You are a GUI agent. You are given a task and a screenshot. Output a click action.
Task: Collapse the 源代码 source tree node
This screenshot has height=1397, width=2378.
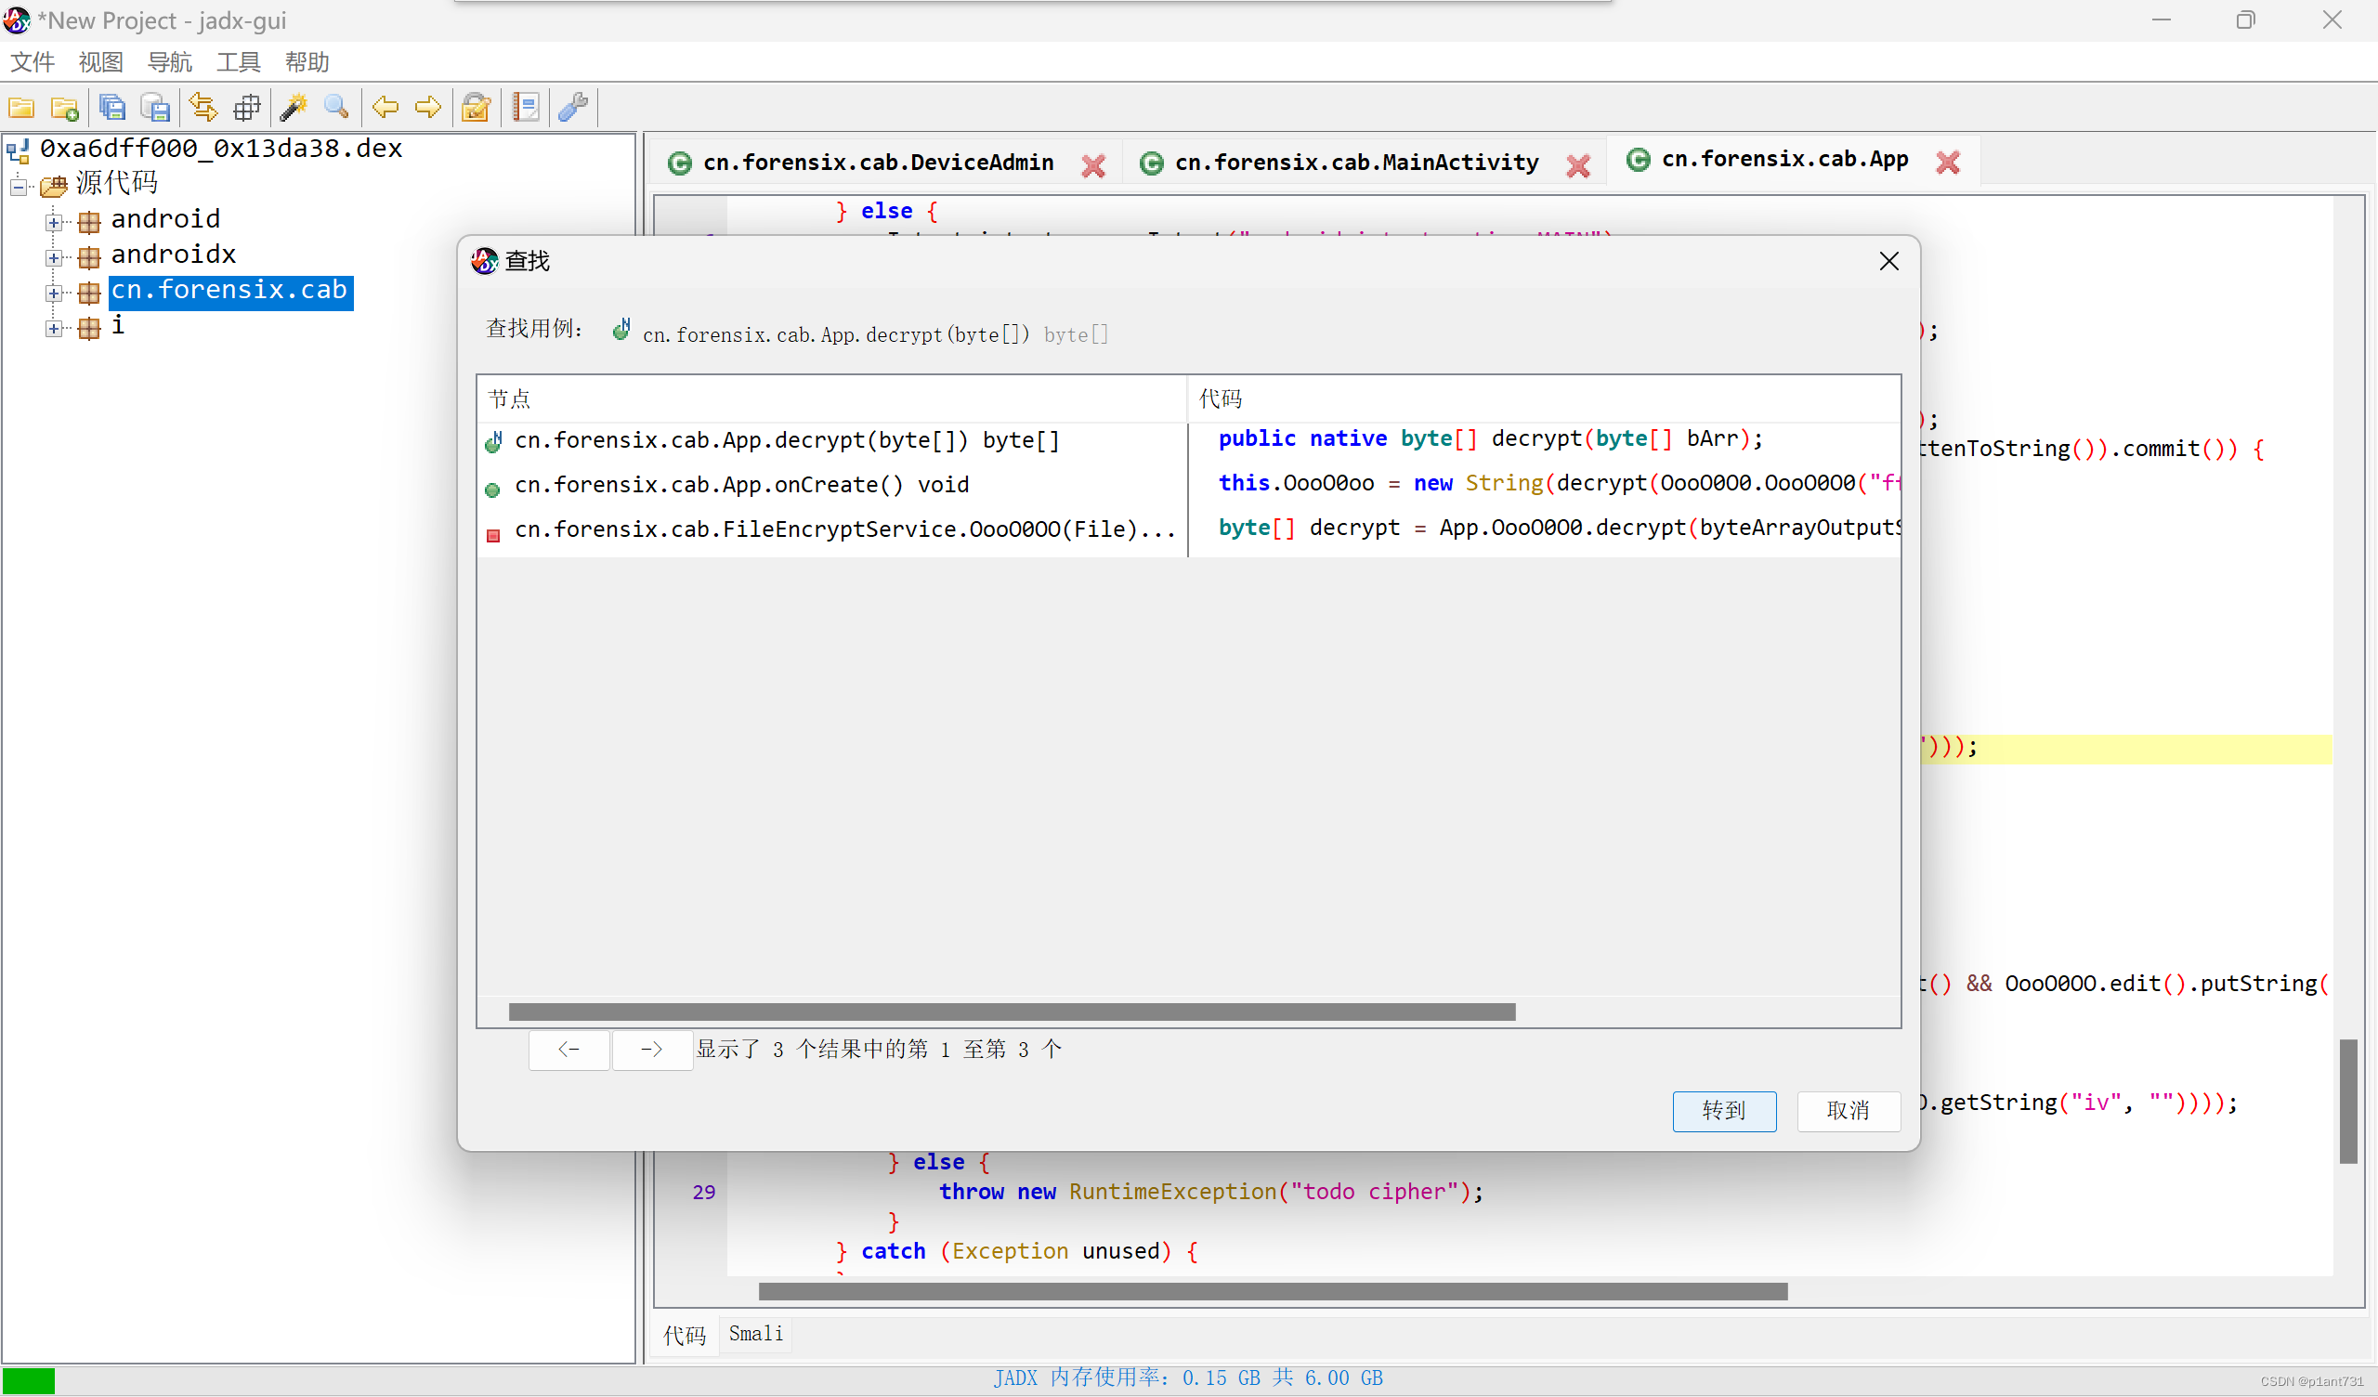[18, 186]
